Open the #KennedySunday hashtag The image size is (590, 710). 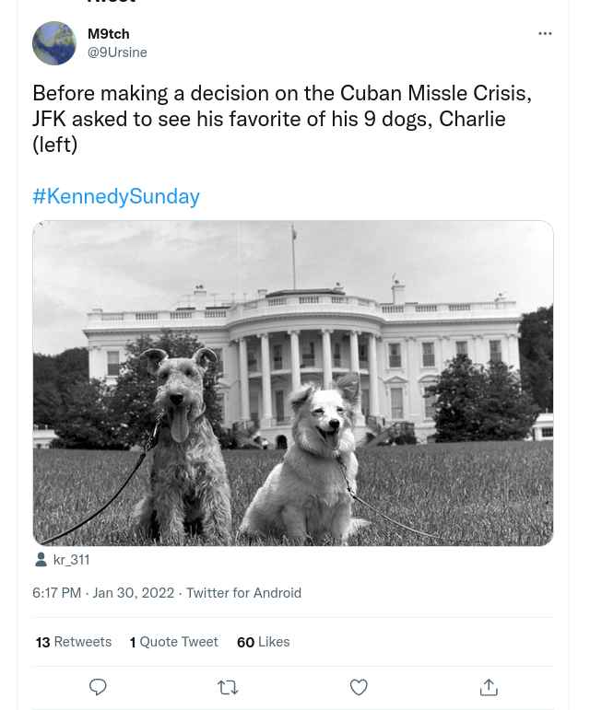[x=116, y=196]
